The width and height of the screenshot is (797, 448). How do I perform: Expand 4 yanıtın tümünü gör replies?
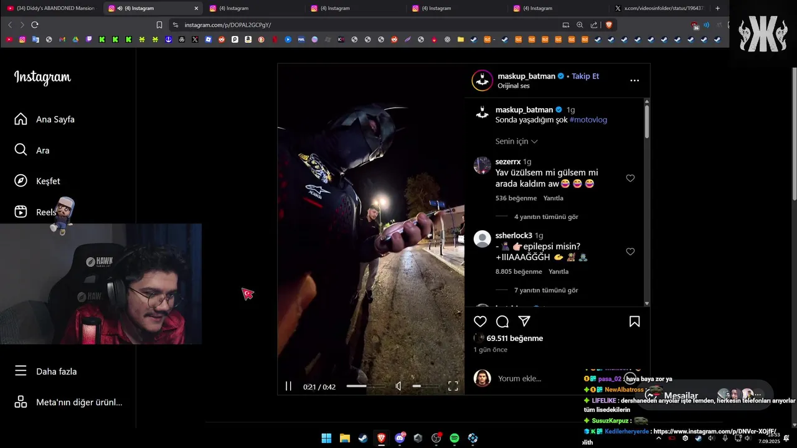click(x=546, y=217)
